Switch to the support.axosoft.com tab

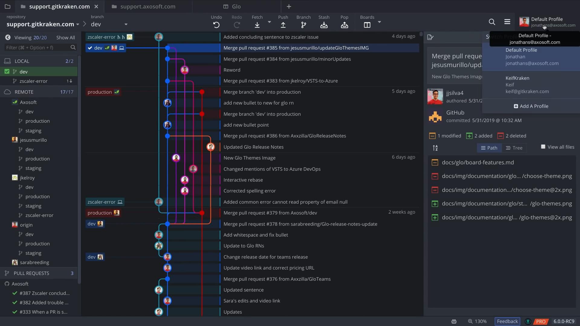(x=148, y=6)
